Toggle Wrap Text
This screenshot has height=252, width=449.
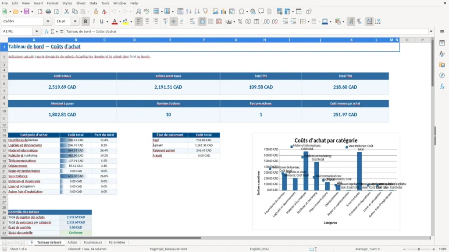pyautogui.click(x=192, y=21)
